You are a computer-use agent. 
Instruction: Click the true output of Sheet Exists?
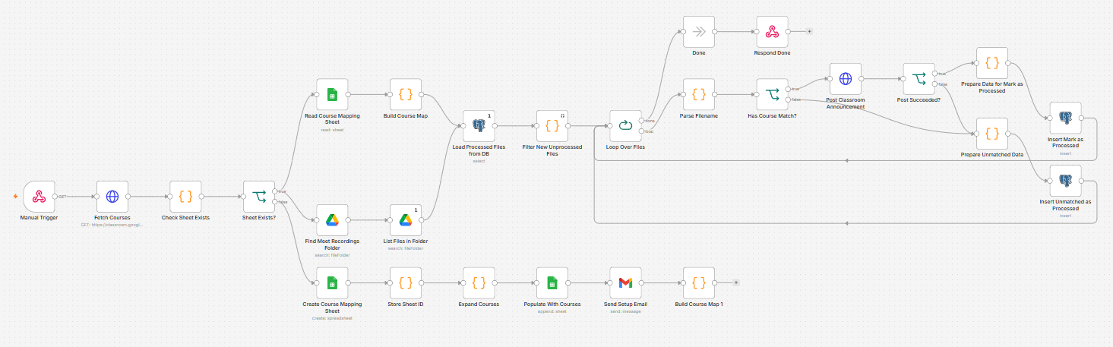(x=275, y=191)
